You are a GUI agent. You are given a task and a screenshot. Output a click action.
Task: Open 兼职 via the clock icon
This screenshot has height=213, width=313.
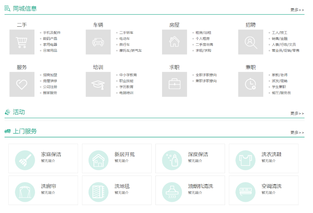tap(250, 84)
